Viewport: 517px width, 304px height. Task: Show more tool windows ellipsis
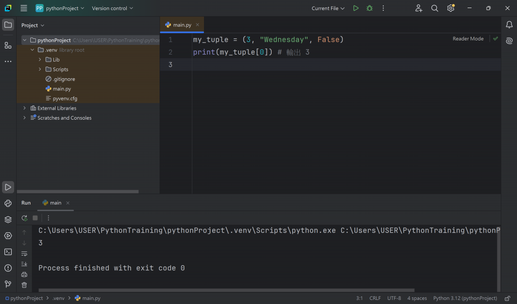point(8,61)
